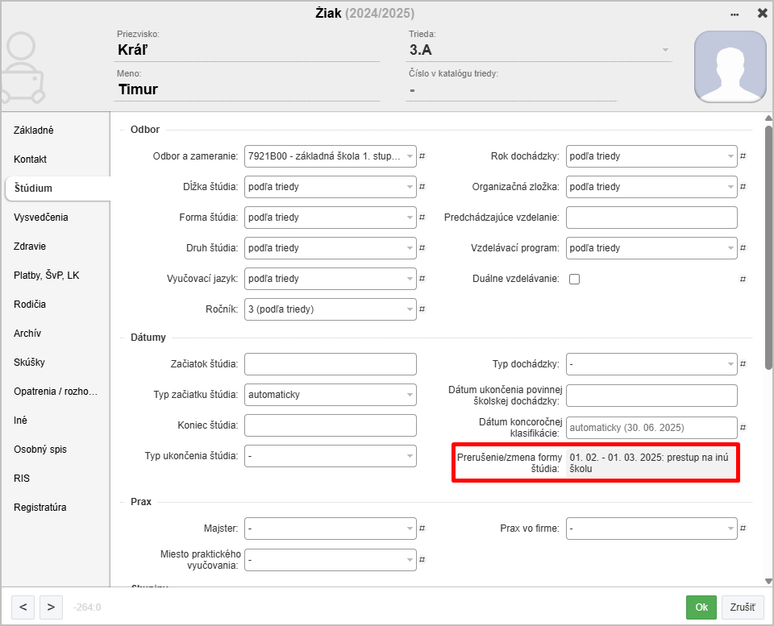Open the Odbor a zameranie dropdown
Viewport: 774px width, 626px height.
(x=331, y=156)
